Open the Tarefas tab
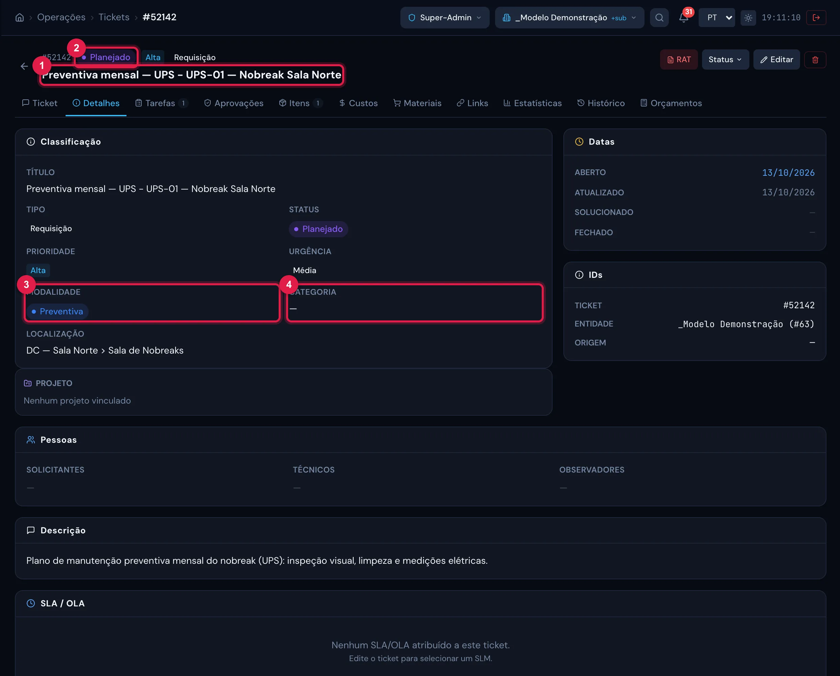Screen dimensions: 840x676 click(161, 103)
